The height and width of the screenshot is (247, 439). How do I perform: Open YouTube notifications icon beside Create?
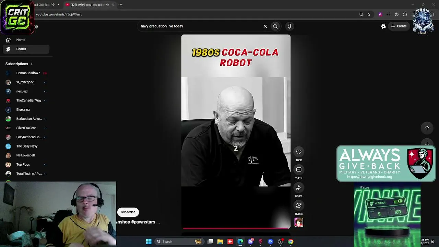click(383, 26)
